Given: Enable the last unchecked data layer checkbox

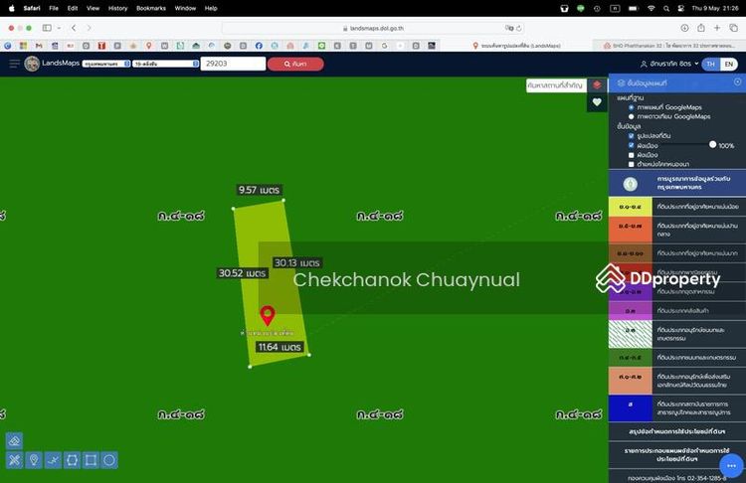Looking at the screenshot, I should (x=631, y=164).
